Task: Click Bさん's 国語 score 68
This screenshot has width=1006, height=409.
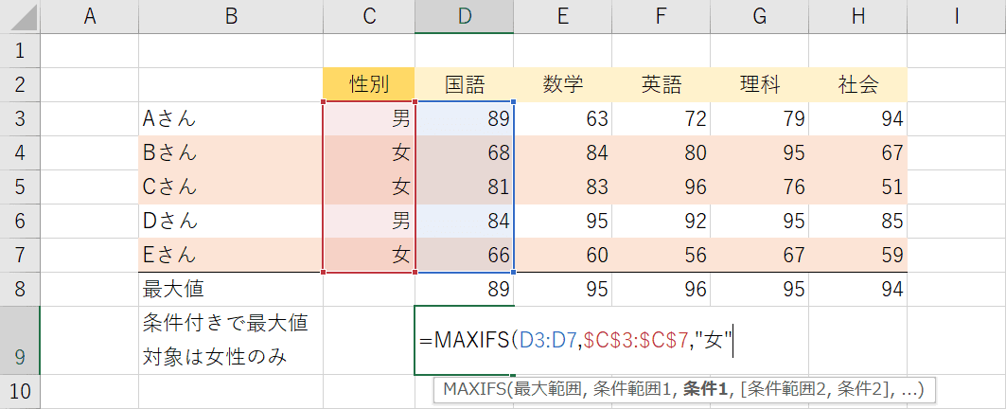Action: click(x=464, y=152)
